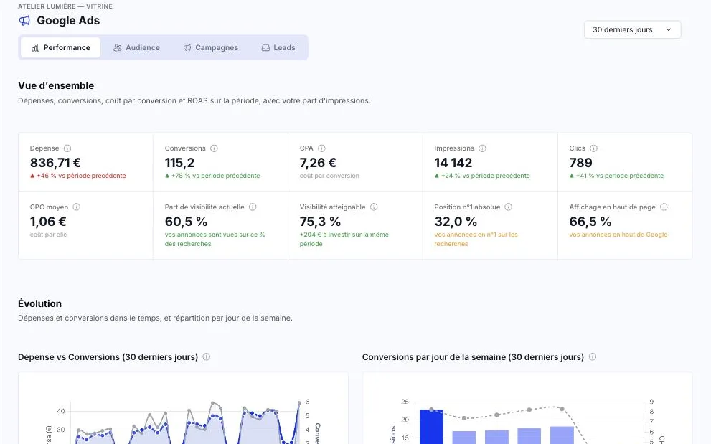
Task: Click the 115,2 conversions value
Action: (179, 162)
